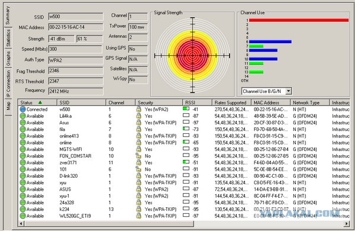Click the green channel 13 usage bar
The width and height of the screenshot is (355, 231).
(256, 72)
